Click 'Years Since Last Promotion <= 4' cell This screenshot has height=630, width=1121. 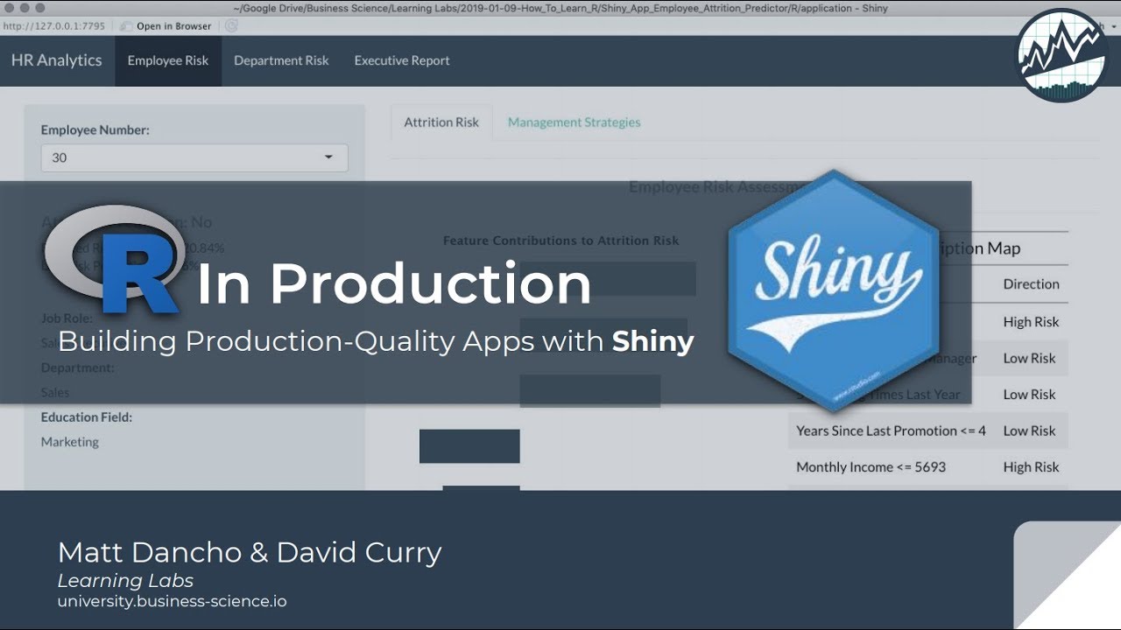pos(891,430)
